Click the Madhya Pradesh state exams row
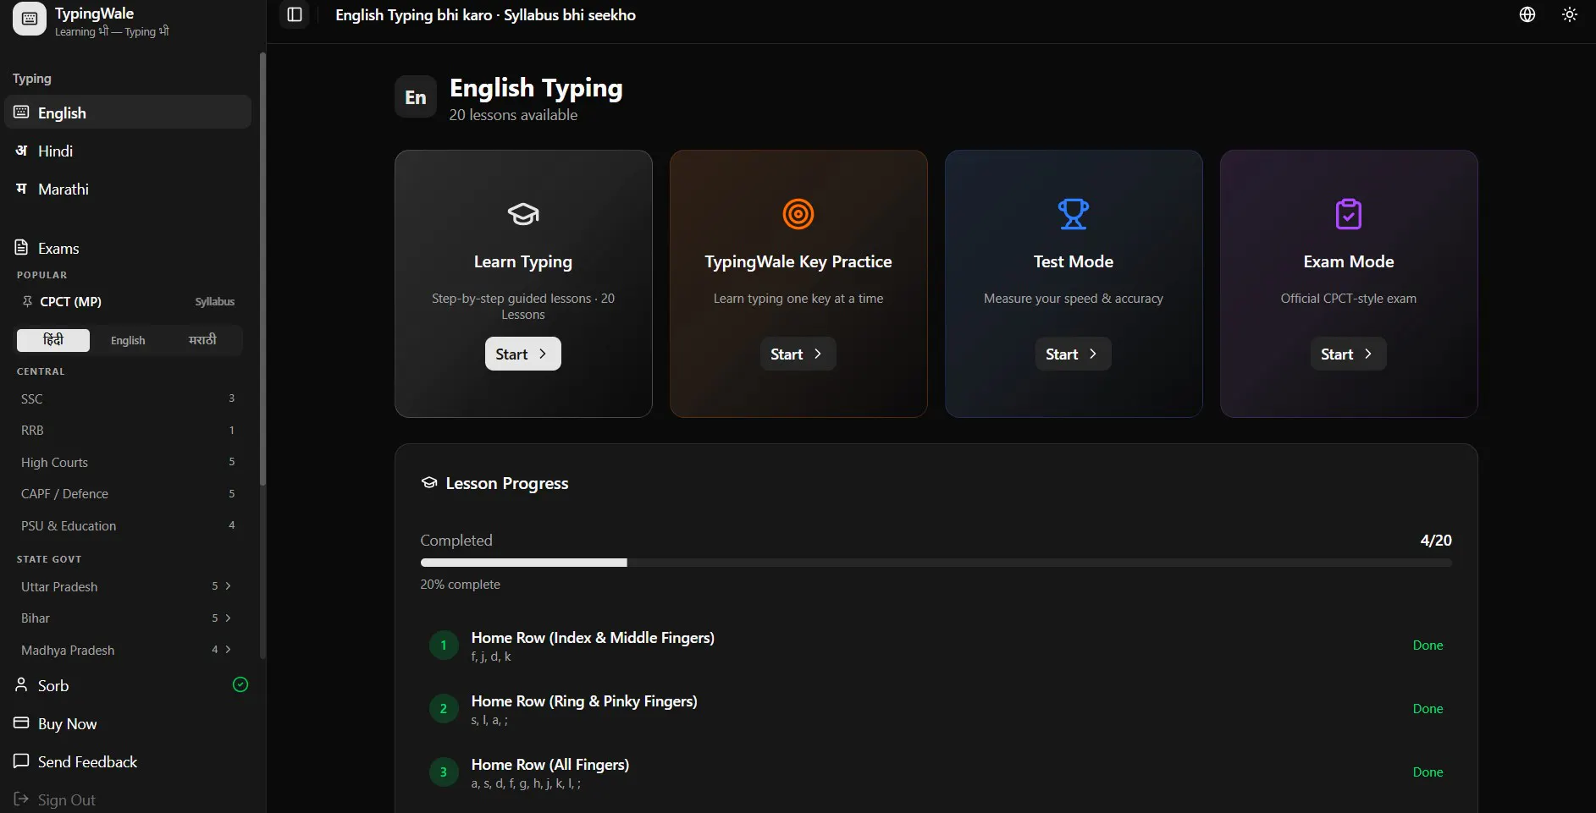The width and height of the screenshot is (1596, 813). pyautogui.click(x=128, y=650)
